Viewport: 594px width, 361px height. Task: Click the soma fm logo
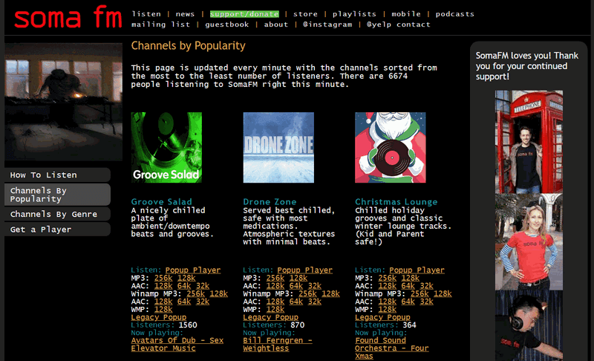click(x=68, y=18)
